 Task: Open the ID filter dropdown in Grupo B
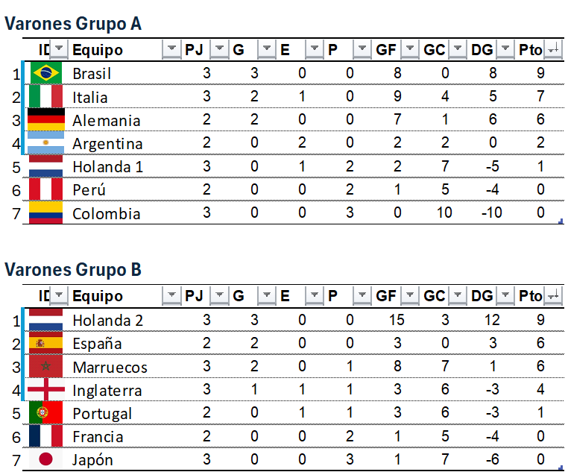(x=59, y=296)
